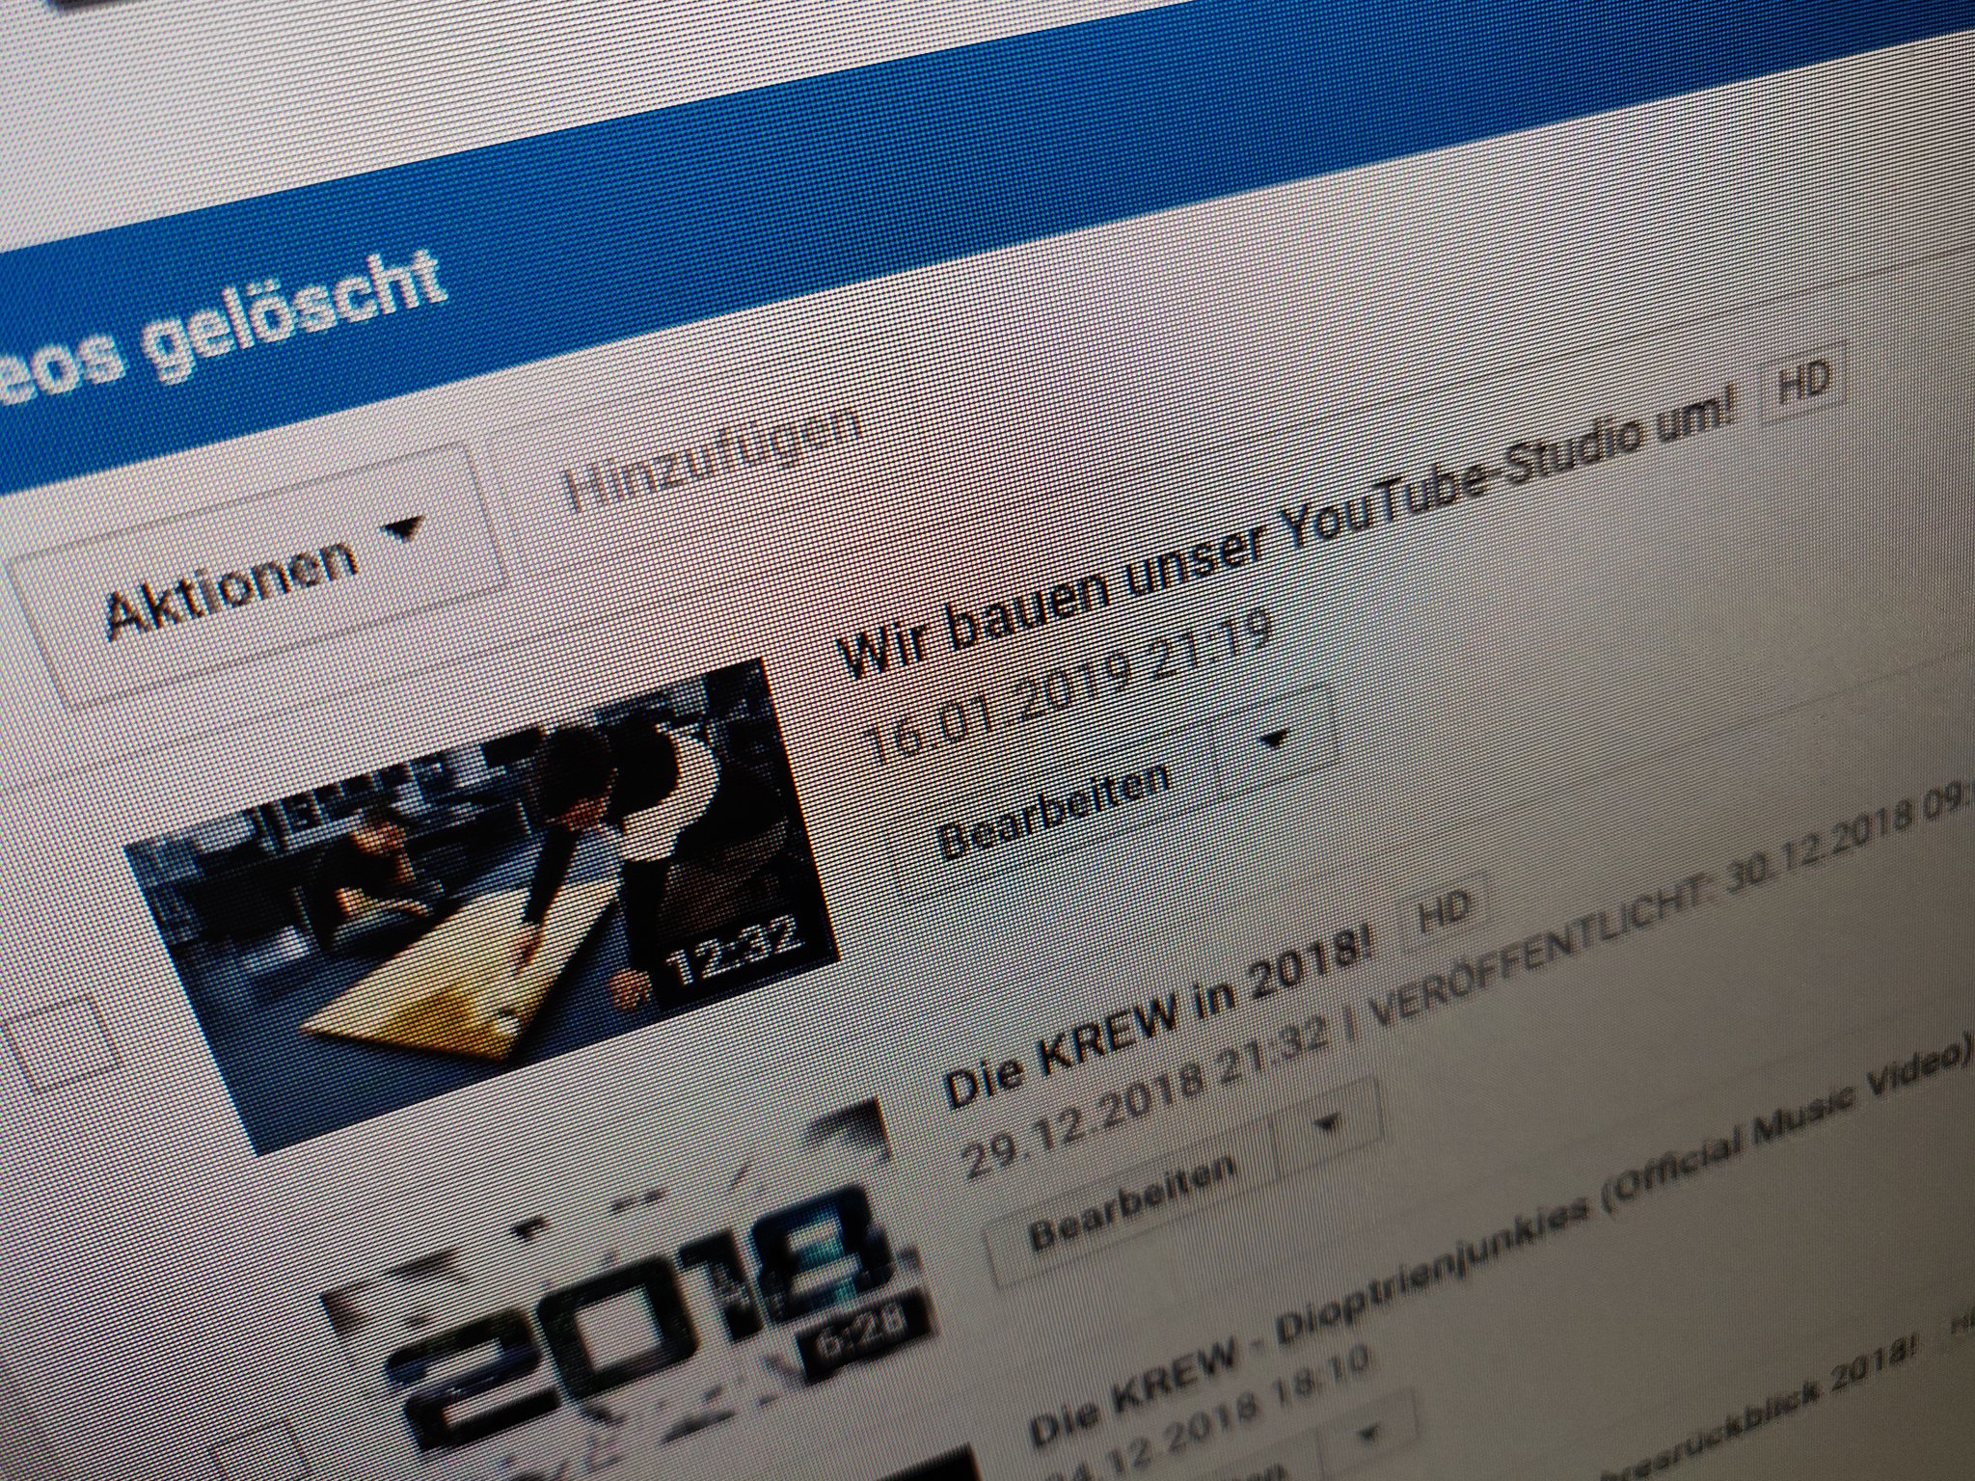Expand arrow next to first Bearbeiten button
This screenshot has height=1481, width=1975.
1275,740
